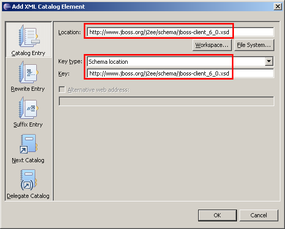Click the Location text field
This screenshot has height=229, width=285.
point(180,32)
